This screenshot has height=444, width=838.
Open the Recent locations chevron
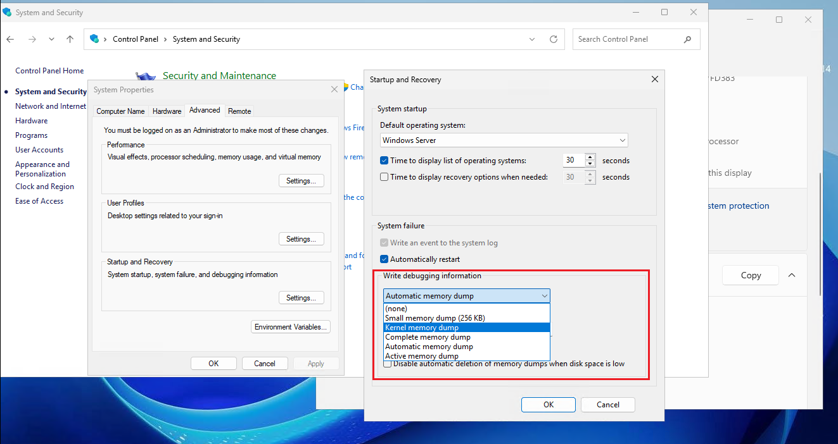(51, 39)
